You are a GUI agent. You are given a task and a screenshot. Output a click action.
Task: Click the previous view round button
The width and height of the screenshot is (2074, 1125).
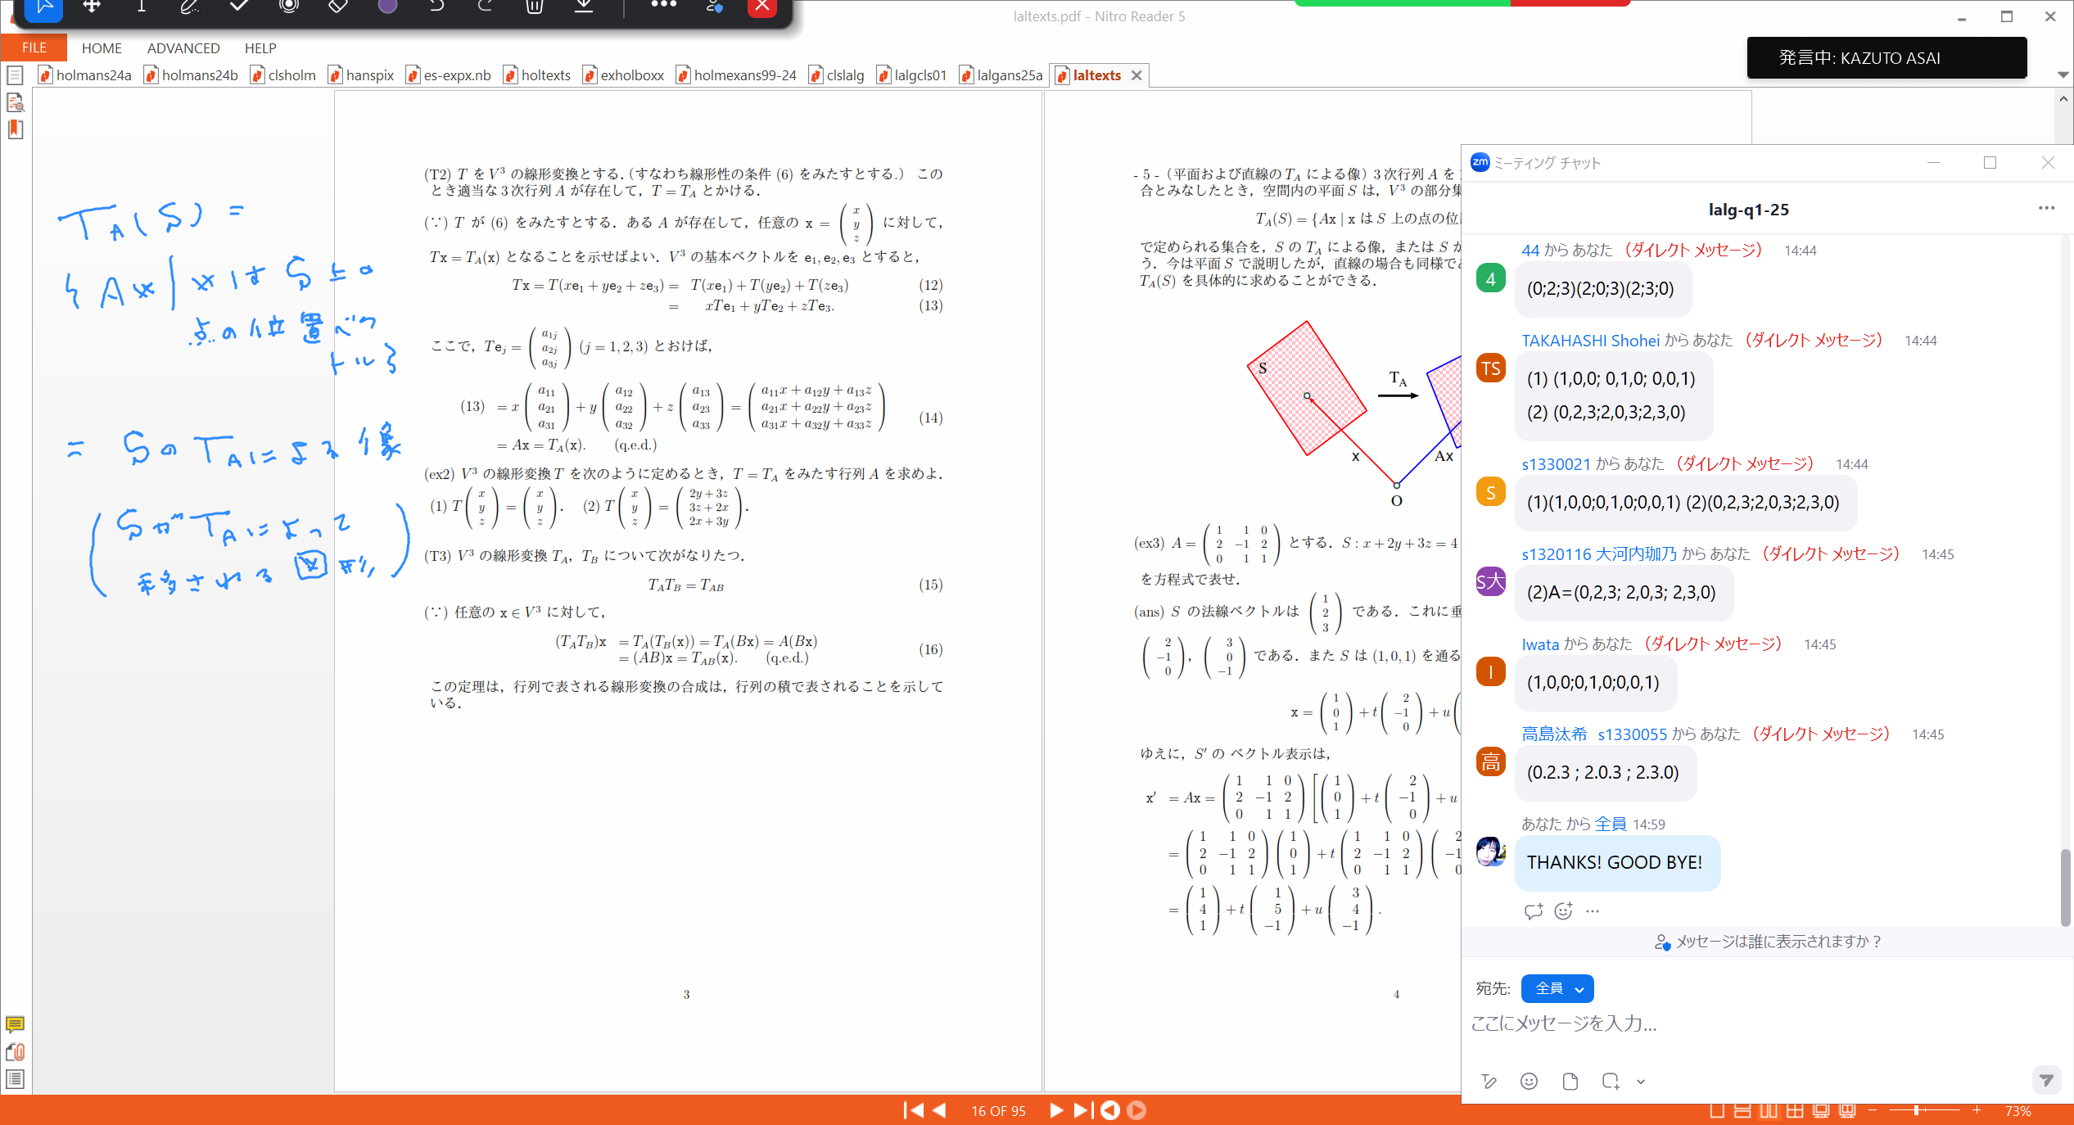point(1110,1110)
